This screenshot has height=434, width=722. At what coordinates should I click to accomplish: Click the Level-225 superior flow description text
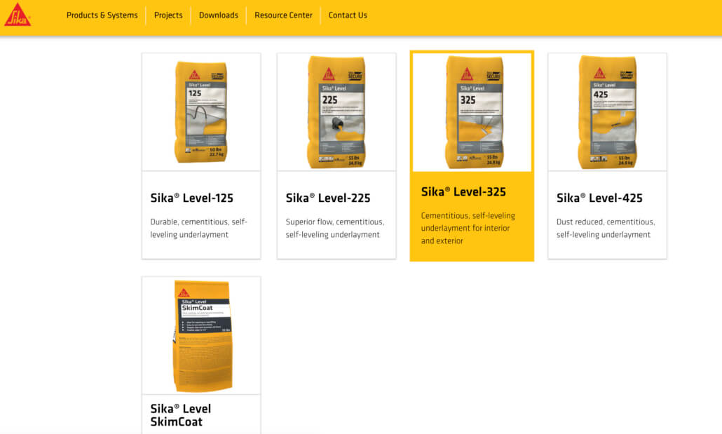[334, 228]
